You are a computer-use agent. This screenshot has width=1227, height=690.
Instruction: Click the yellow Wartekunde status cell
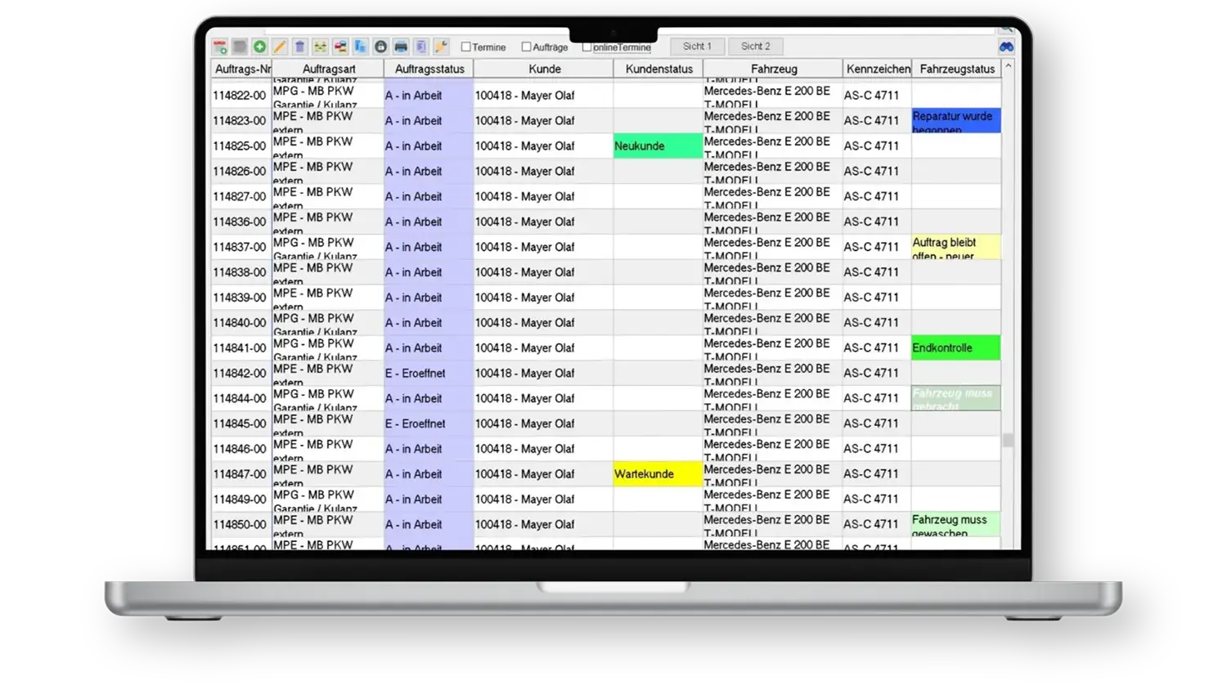coord(658,474)
